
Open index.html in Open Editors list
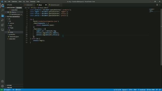tap(14, 10)
